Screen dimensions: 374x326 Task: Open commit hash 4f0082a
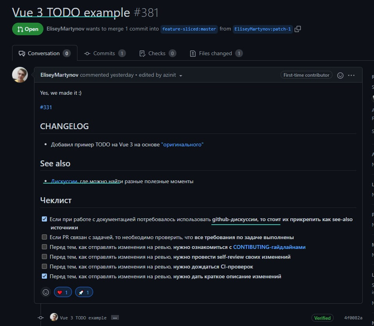353,318
